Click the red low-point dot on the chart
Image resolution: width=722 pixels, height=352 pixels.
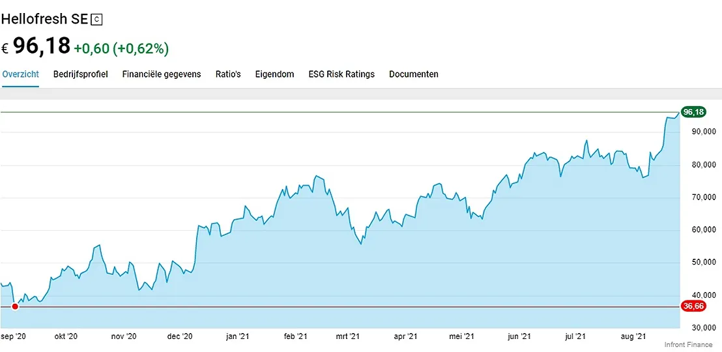coord(15,306)
